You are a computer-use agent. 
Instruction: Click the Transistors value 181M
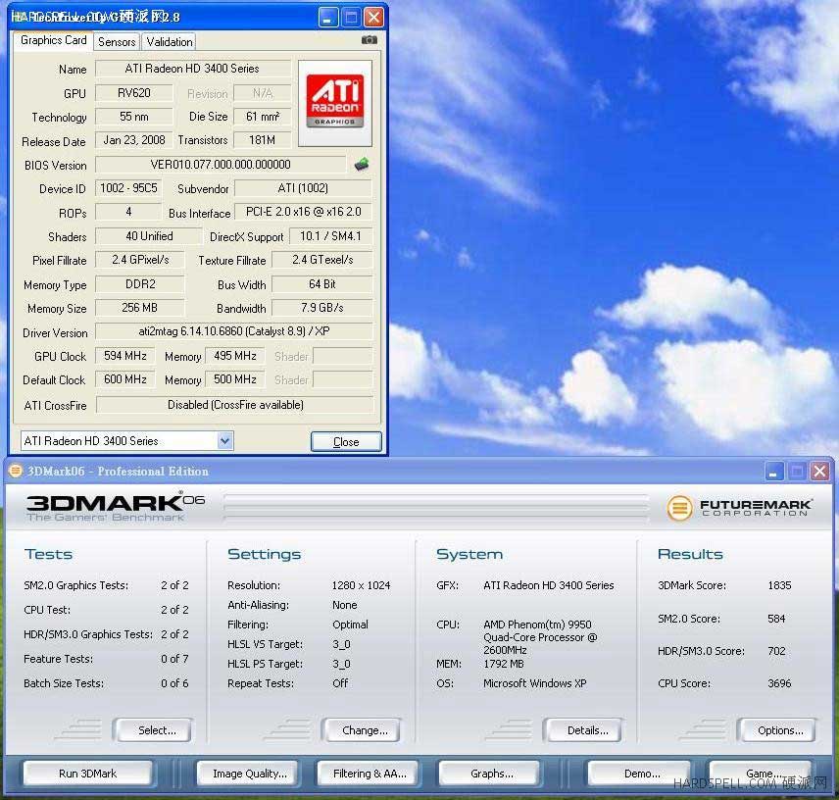263,140
